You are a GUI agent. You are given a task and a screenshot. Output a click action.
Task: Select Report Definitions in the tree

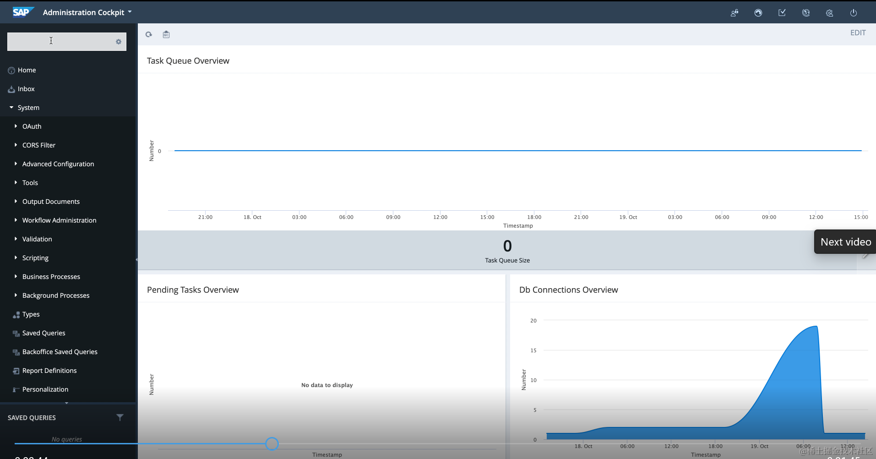(49, 371)
